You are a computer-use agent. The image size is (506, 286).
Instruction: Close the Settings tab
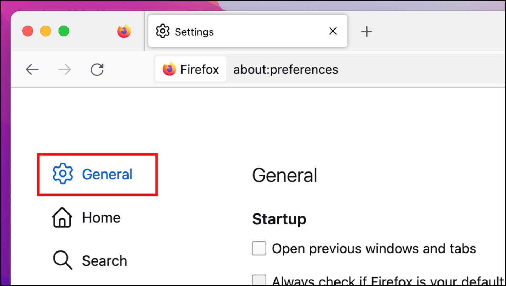333,31
